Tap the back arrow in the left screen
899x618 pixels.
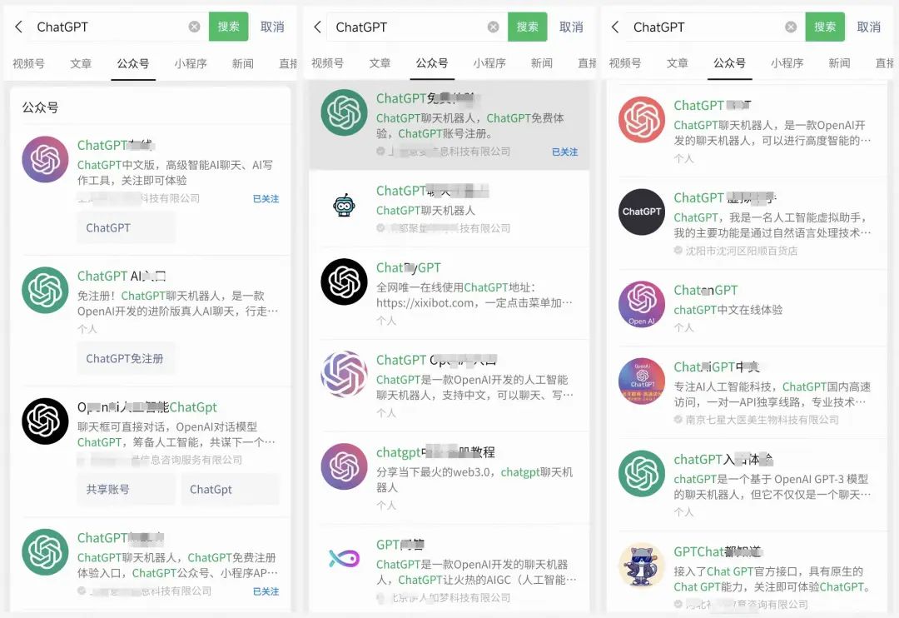(18, 27)
